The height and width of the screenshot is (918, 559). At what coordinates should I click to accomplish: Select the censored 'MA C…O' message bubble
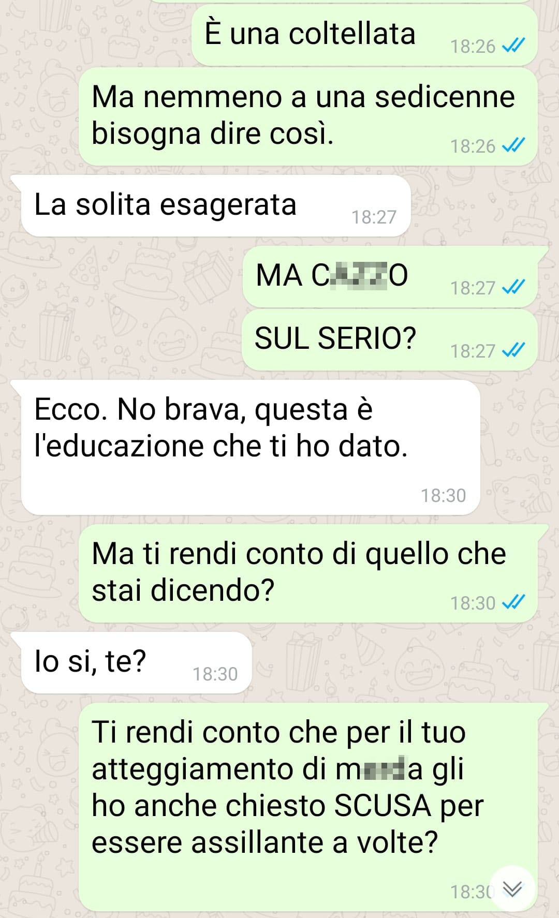pyautogui.click(x=390, y=276)
